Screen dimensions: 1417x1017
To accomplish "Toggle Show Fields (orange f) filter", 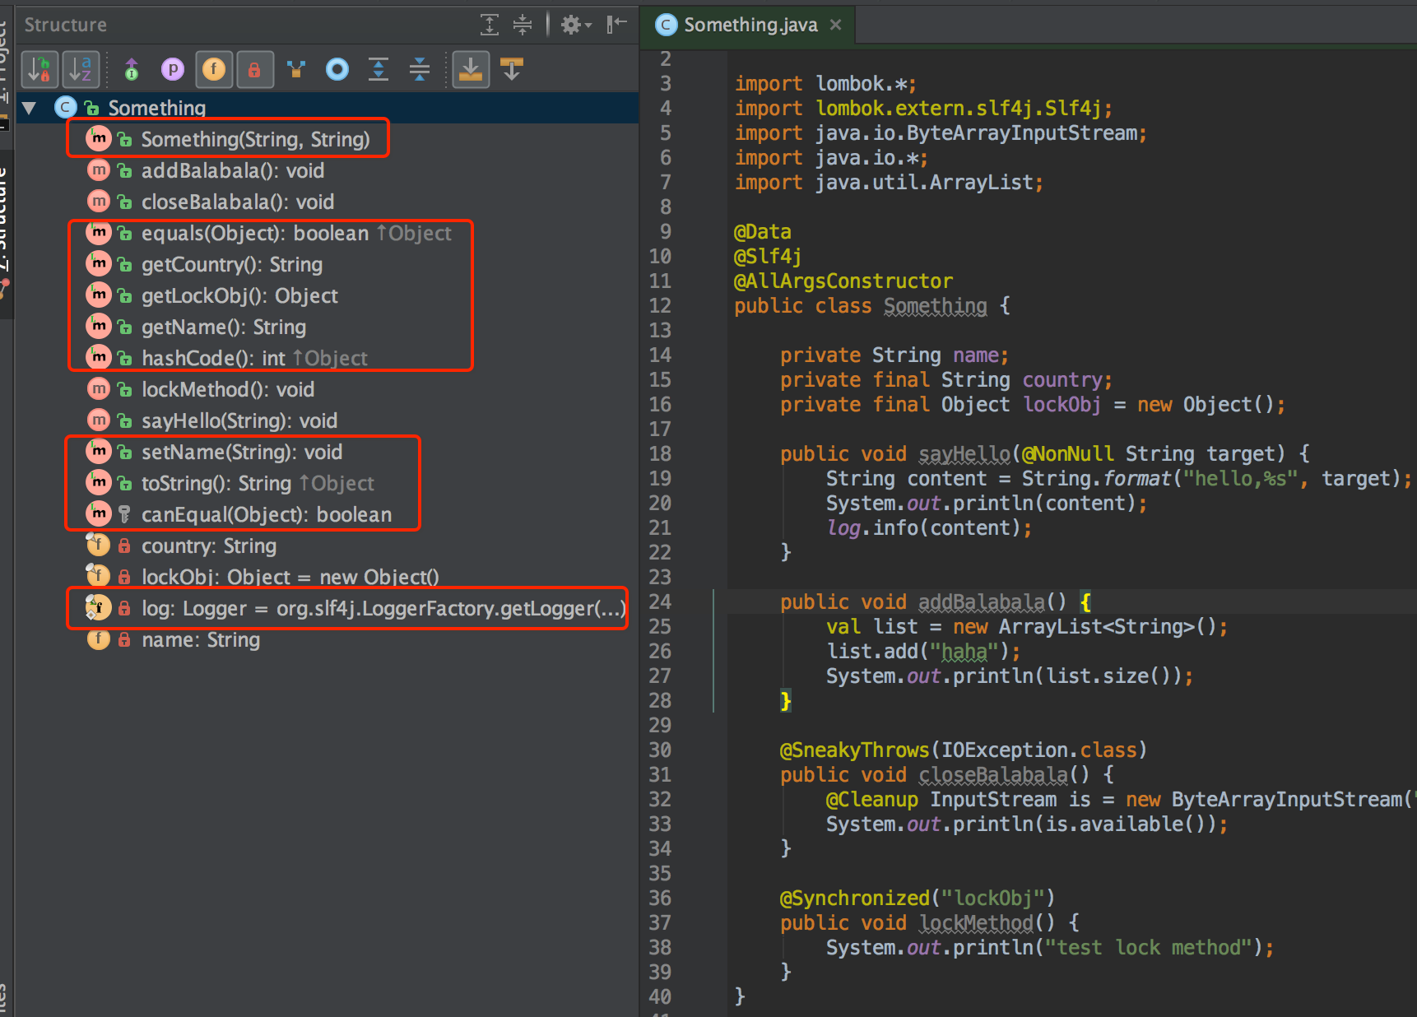I will coord(214,69).
